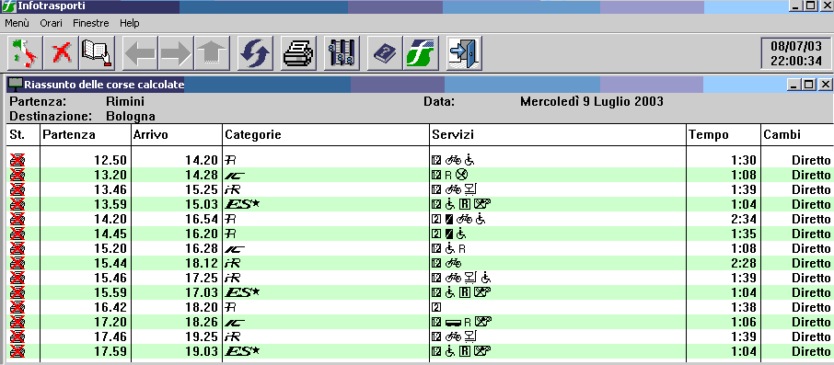Open the Help menu

pyautogui.click(x=129, y=23)
